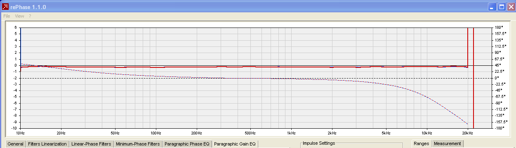Open the View menu
This screenshot has height=148, width=516.
[x=19, y=16]
